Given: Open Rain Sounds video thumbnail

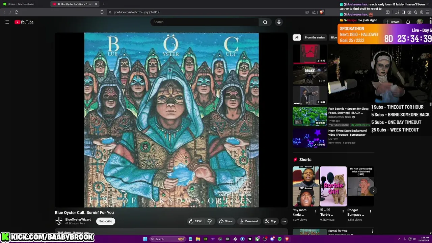Looking at the screenshot, I should pyautogui.click(x=309, y=116).
